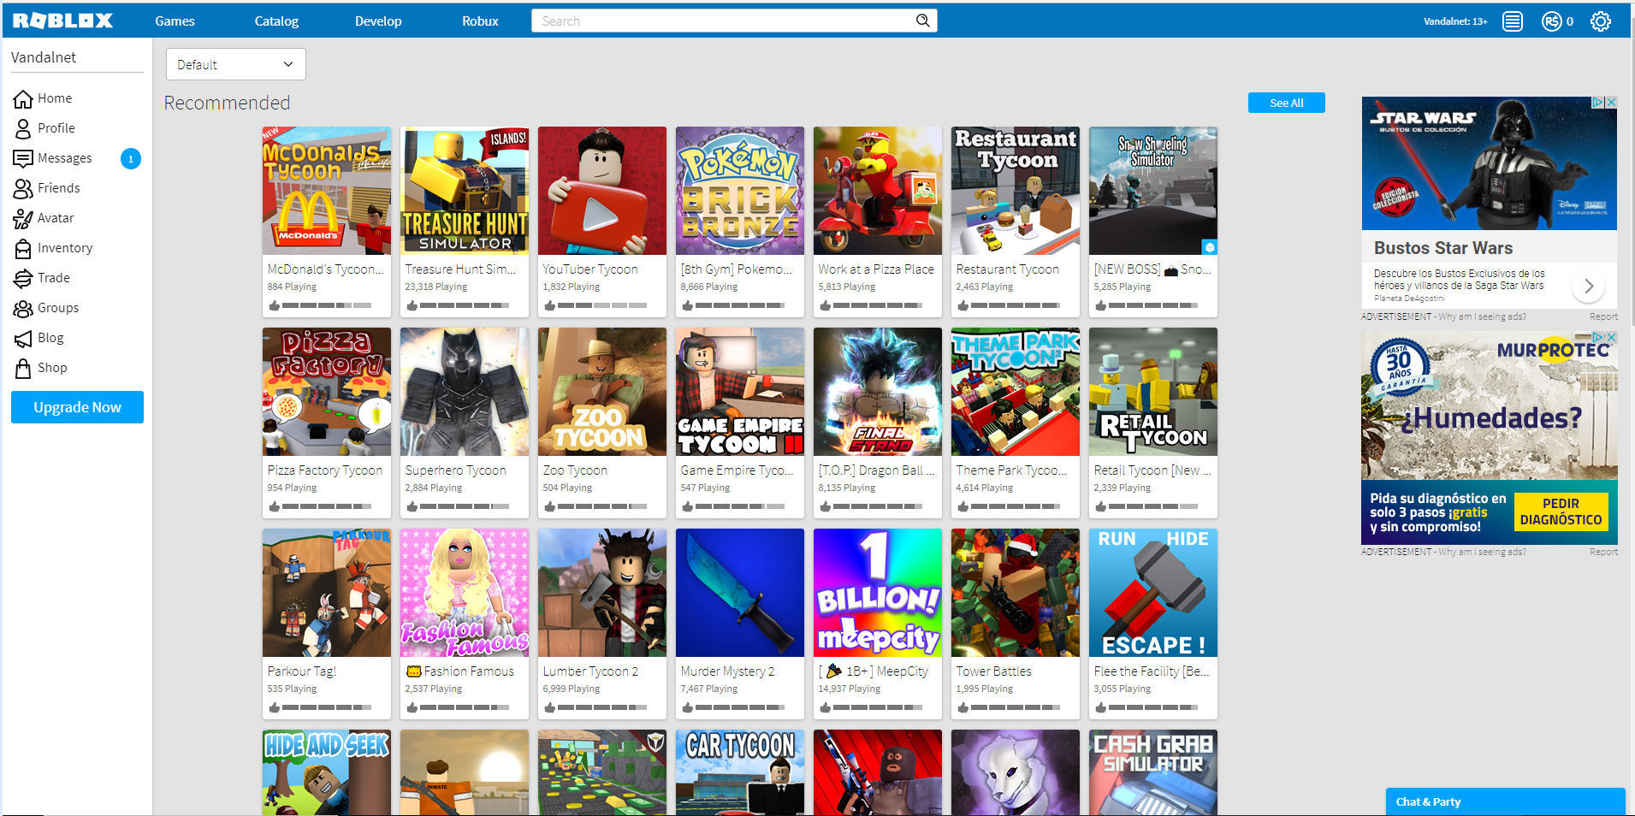Open Avatar from the sidebar
The height and width of the screenshot is (816, 1635).
tap(55, 218)
